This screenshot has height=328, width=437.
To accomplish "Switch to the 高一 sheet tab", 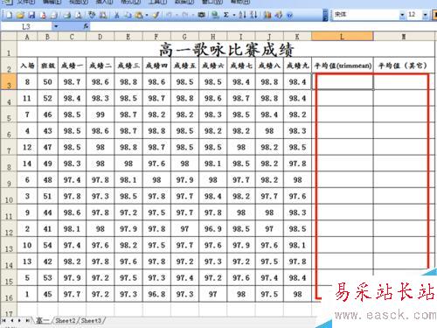I will pos(43,321).
